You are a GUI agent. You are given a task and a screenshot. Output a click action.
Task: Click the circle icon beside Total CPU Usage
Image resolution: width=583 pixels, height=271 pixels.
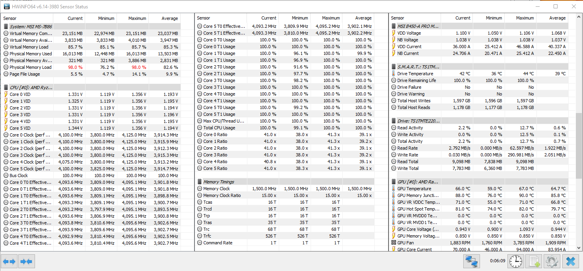tap(200, 128)
